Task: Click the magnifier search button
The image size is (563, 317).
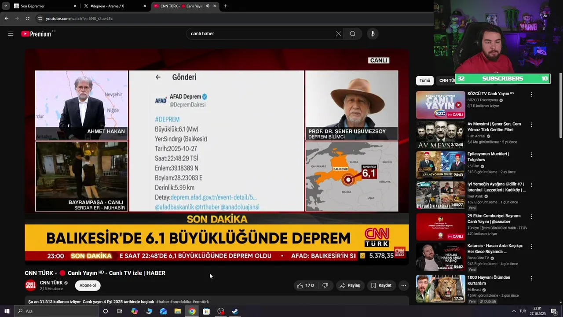Action: pyautogui.click(x=353, y=34)
